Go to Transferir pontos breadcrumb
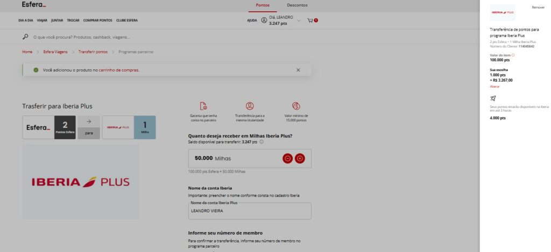551x252 pixels. pyautogui.click(x=93, y=52)
